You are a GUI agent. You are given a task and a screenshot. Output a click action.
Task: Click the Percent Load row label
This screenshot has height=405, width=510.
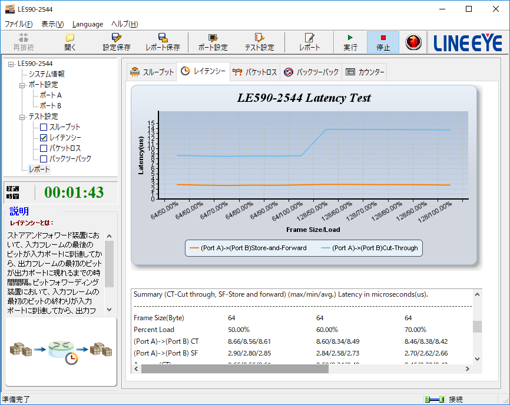[x=154, y=330]
